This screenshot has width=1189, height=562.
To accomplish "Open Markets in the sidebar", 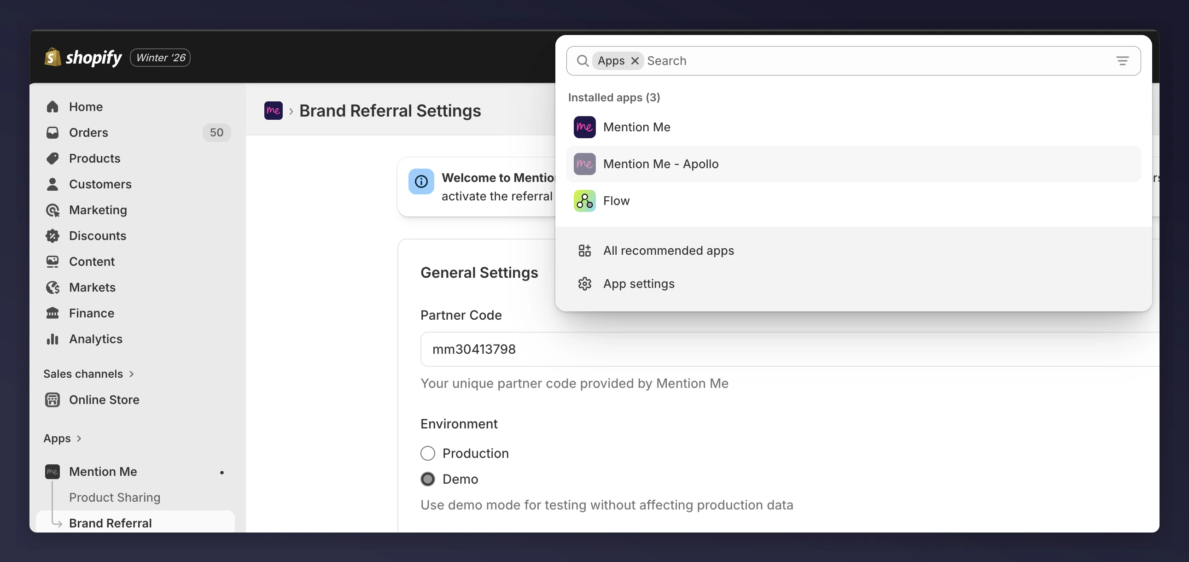I will click(x=135, y=288).
